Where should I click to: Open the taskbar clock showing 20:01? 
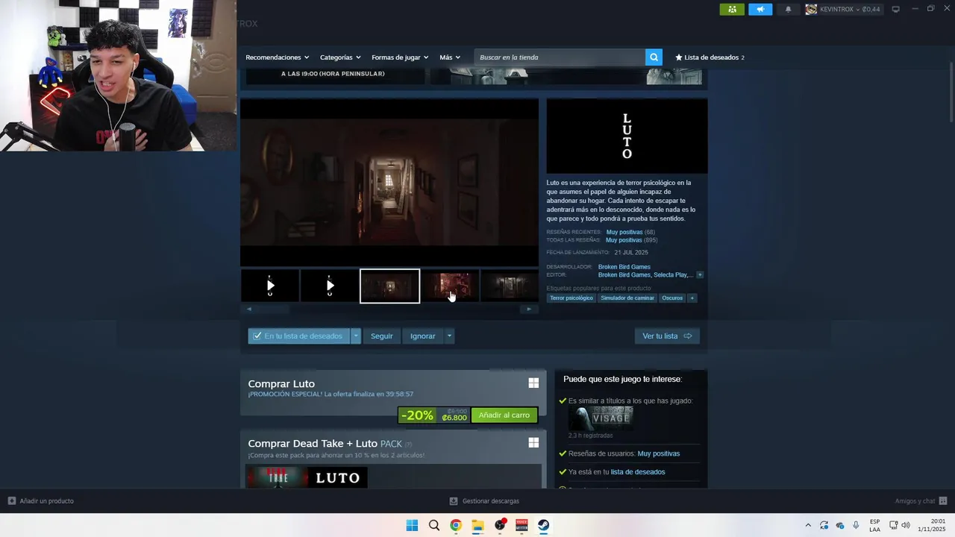click(x=932, y=525)
